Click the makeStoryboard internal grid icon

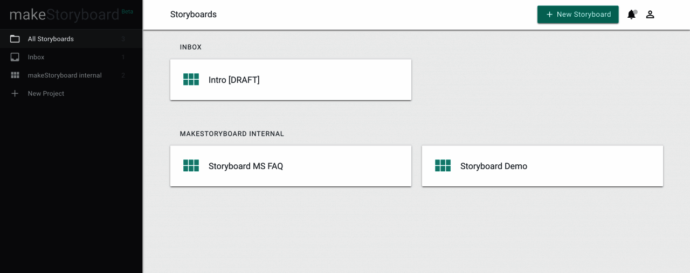pyautogui.click(x=15, y=75)
